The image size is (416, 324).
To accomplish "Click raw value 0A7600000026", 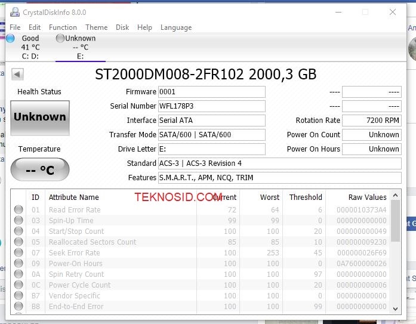I will click(361, 264).
